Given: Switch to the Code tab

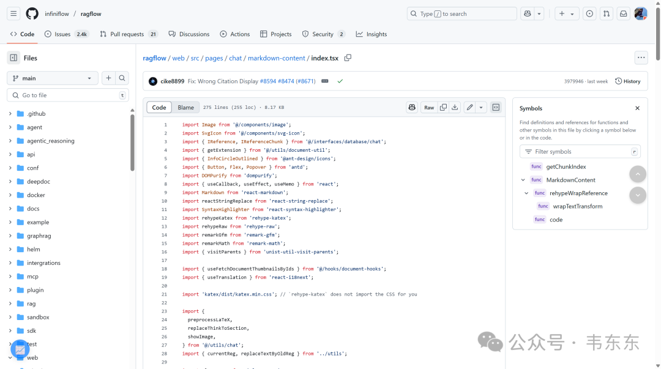Looking at the screenshot, I should click(23, 34).
